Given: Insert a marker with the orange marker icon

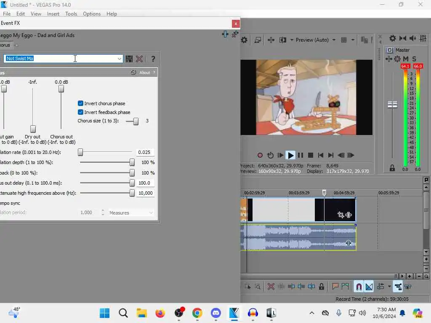Looking at the screenshot, I should [x=335, y=286].
